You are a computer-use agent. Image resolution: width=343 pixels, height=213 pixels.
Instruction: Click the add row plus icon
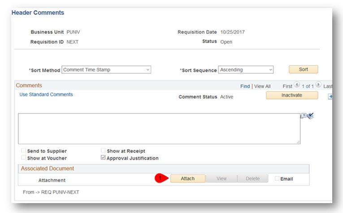pyautogui.click(x=330, y=96)
